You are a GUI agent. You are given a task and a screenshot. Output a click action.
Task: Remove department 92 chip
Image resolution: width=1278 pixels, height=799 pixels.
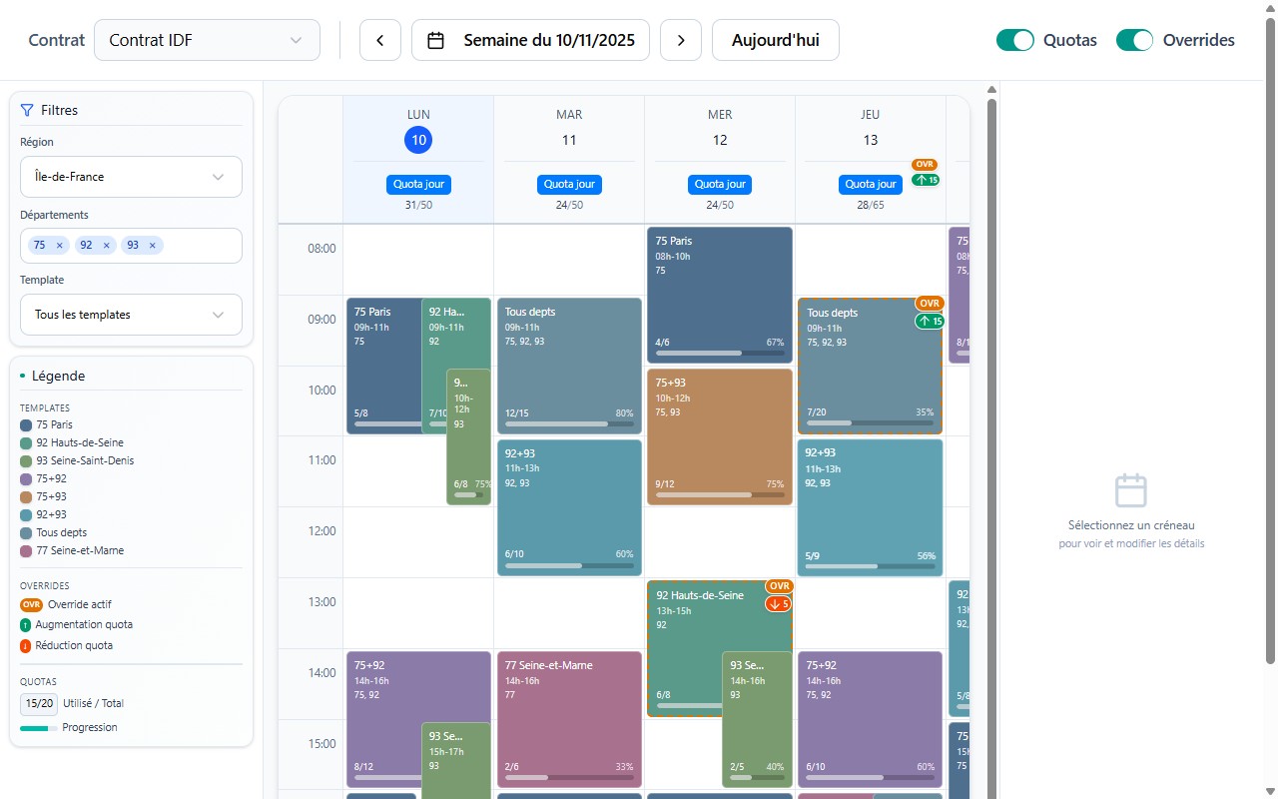point(106,245)
